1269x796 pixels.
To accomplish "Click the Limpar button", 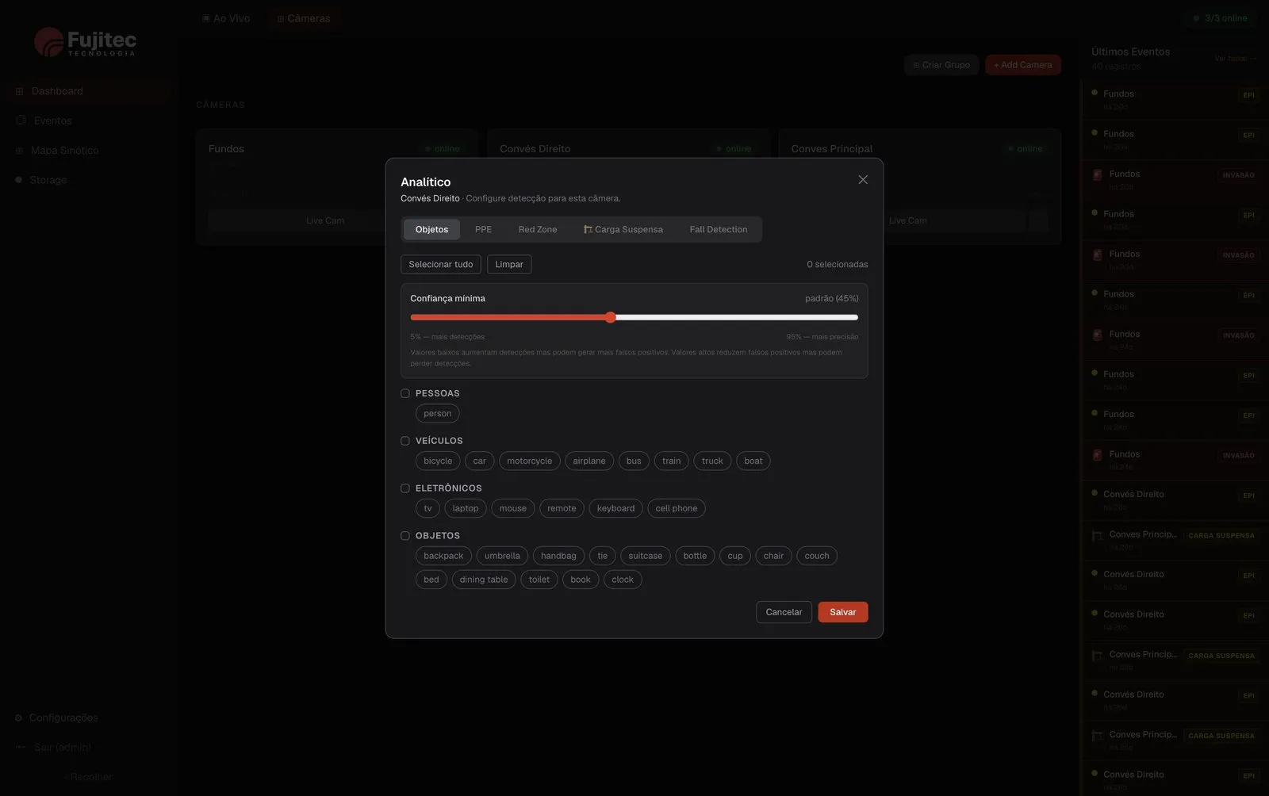I will pos(509,264).
